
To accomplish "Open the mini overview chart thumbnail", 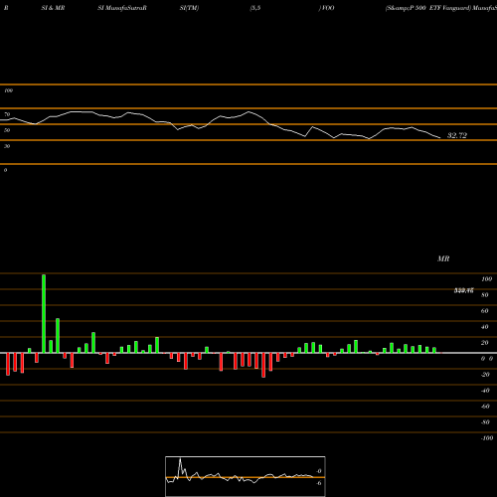I will [x=246, y=476].
